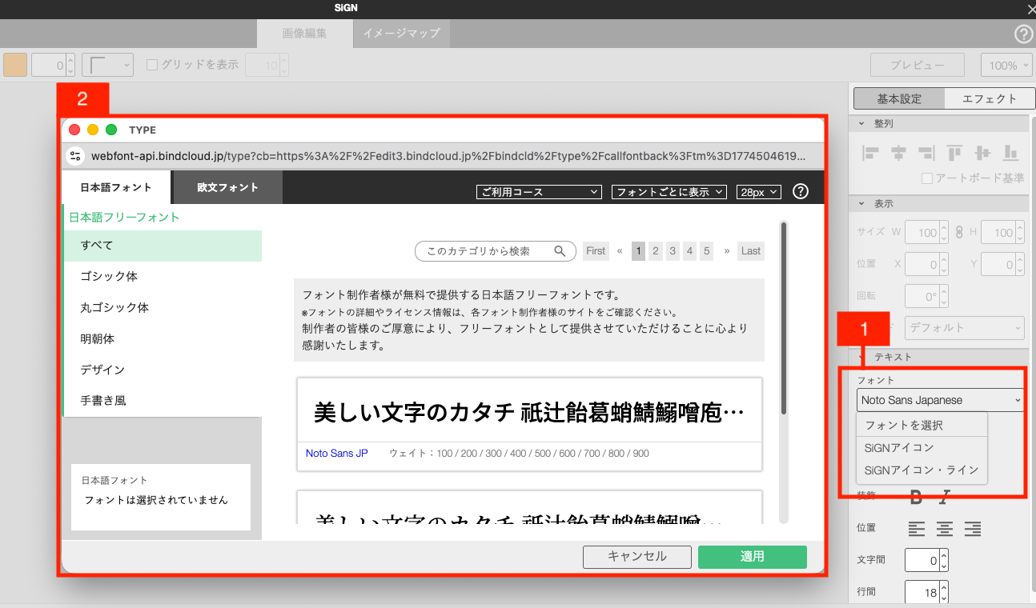This screenshot has width=1036, height=608.
Task: Select 明朝体 in the font category list
Action: point(96,338)
